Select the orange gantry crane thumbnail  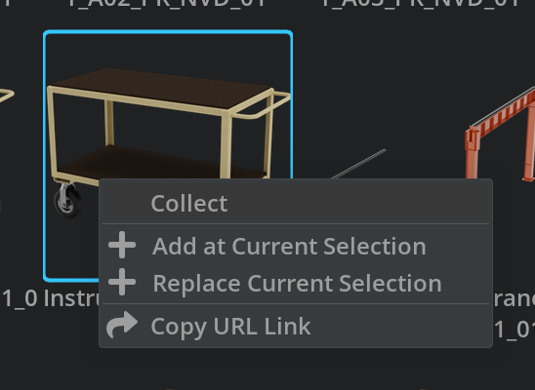click(501, 135)
